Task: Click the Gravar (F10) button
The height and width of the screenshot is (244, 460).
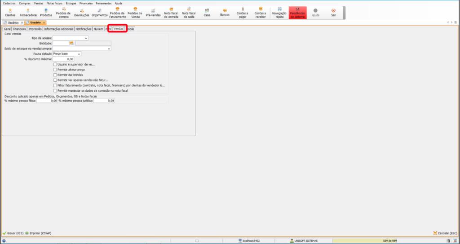Action: [x=13, y=233]
